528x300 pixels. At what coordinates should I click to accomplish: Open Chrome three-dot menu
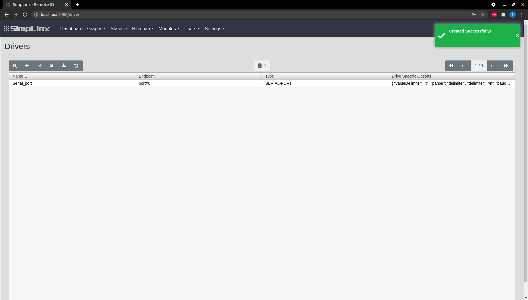522,15
